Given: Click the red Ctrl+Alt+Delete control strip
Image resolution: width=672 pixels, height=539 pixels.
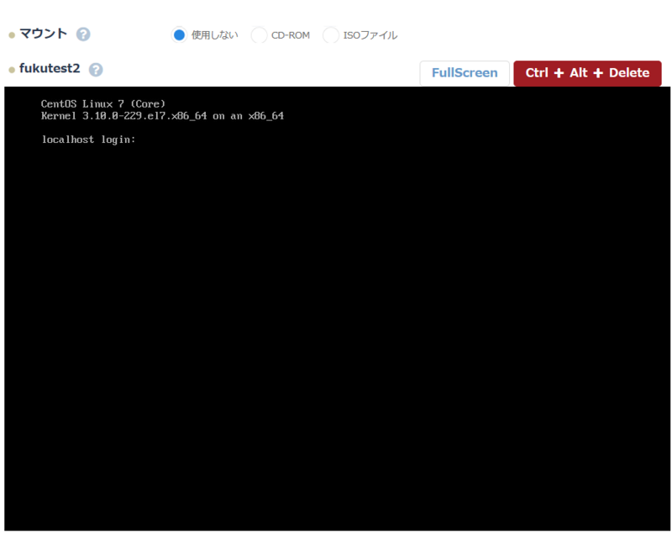Looking at the screenshot, I should [587, 73].
